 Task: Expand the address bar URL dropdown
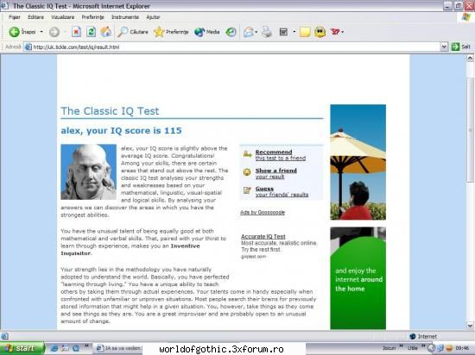click(x=444, y=47)
